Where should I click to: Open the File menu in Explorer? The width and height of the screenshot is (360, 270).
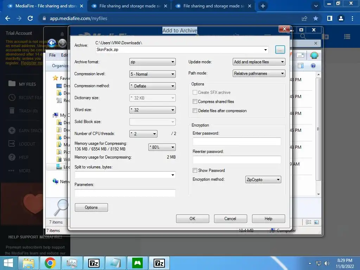click(52, 55)
